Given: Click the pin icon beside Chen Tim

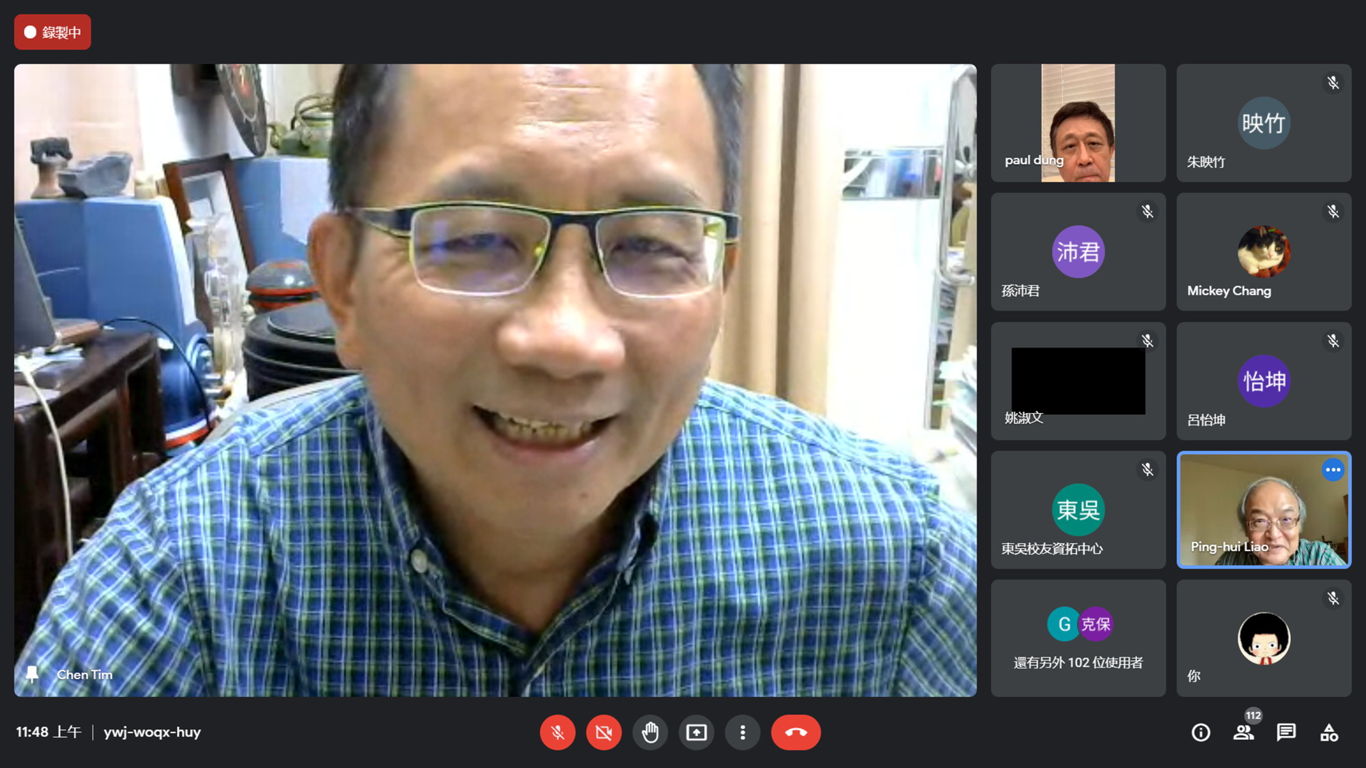Looking at the screenshot, I should pyautogui.click(x=32, y=674).
